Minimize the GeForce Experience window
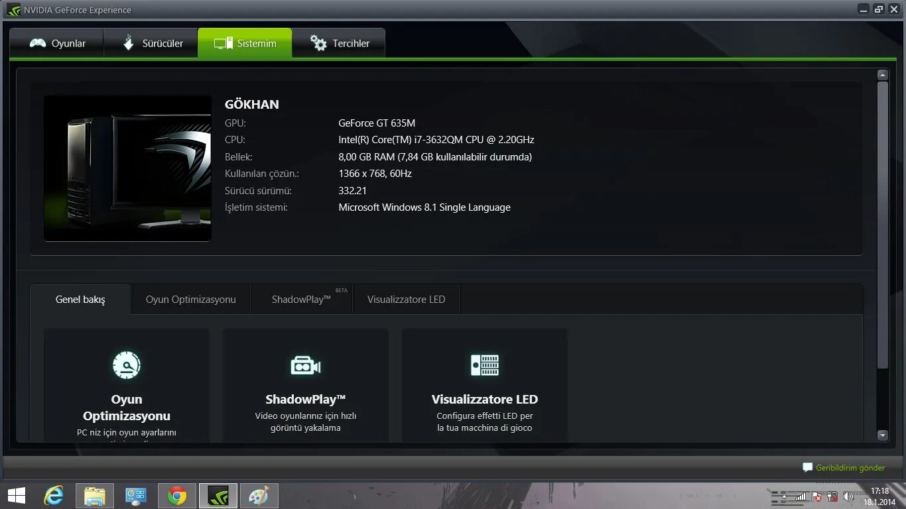The width and height of the screenshot is (906, 509). coord(863,9)
